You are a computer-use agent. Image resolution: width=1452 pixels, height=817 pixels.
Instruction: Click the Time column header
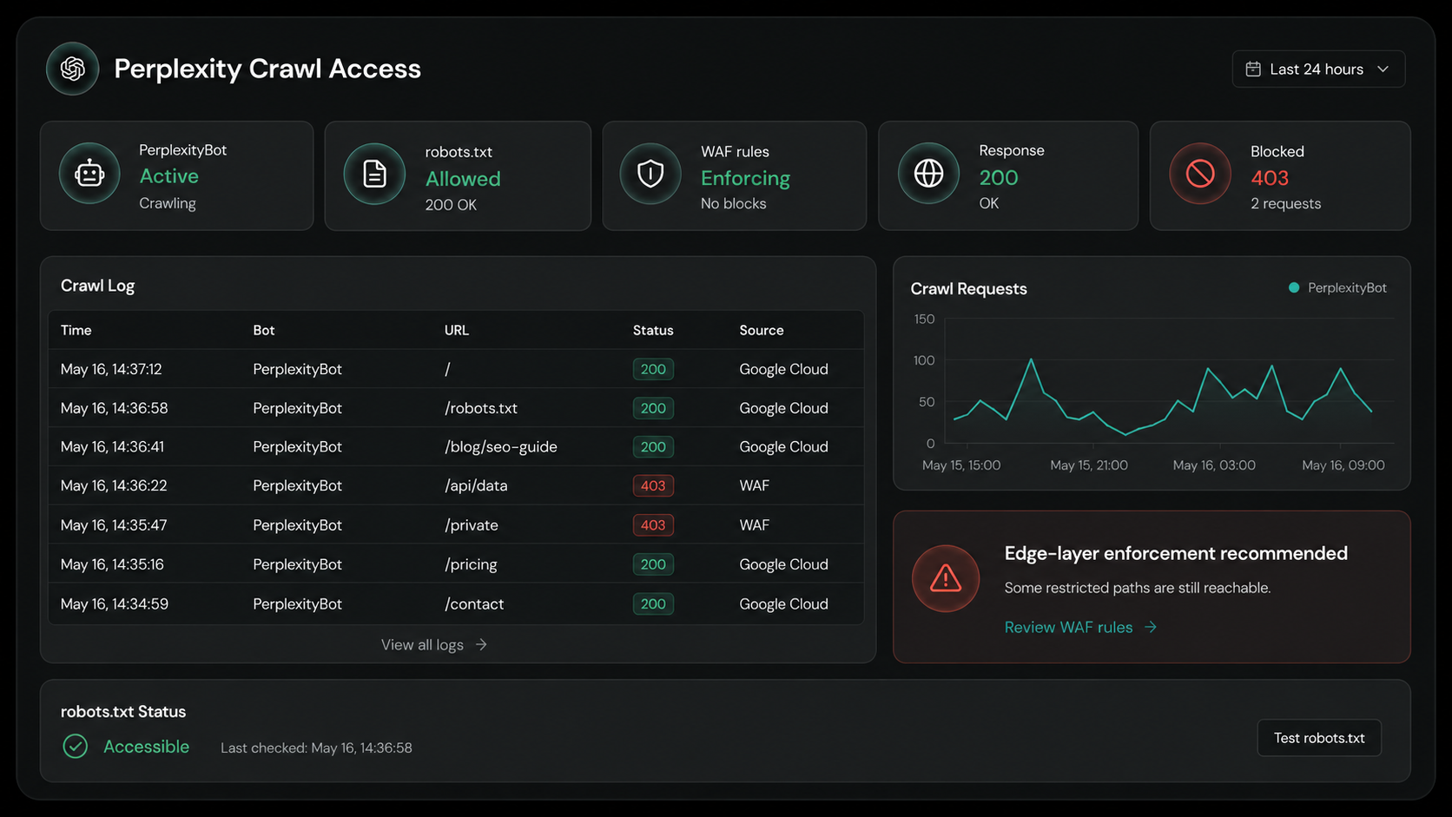(76, 330)
